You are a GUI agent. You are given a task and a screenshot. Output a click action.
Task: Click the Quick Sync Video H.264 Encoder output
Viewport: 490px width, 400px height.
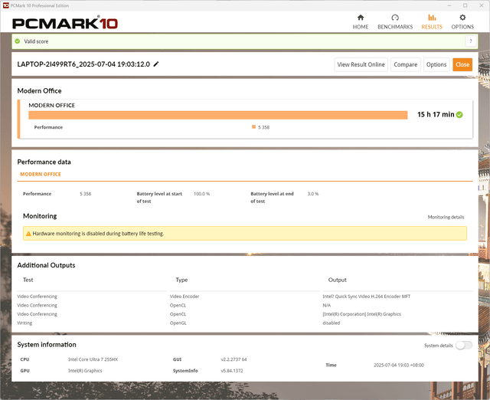pyautogui.click(x=366, y=297)
